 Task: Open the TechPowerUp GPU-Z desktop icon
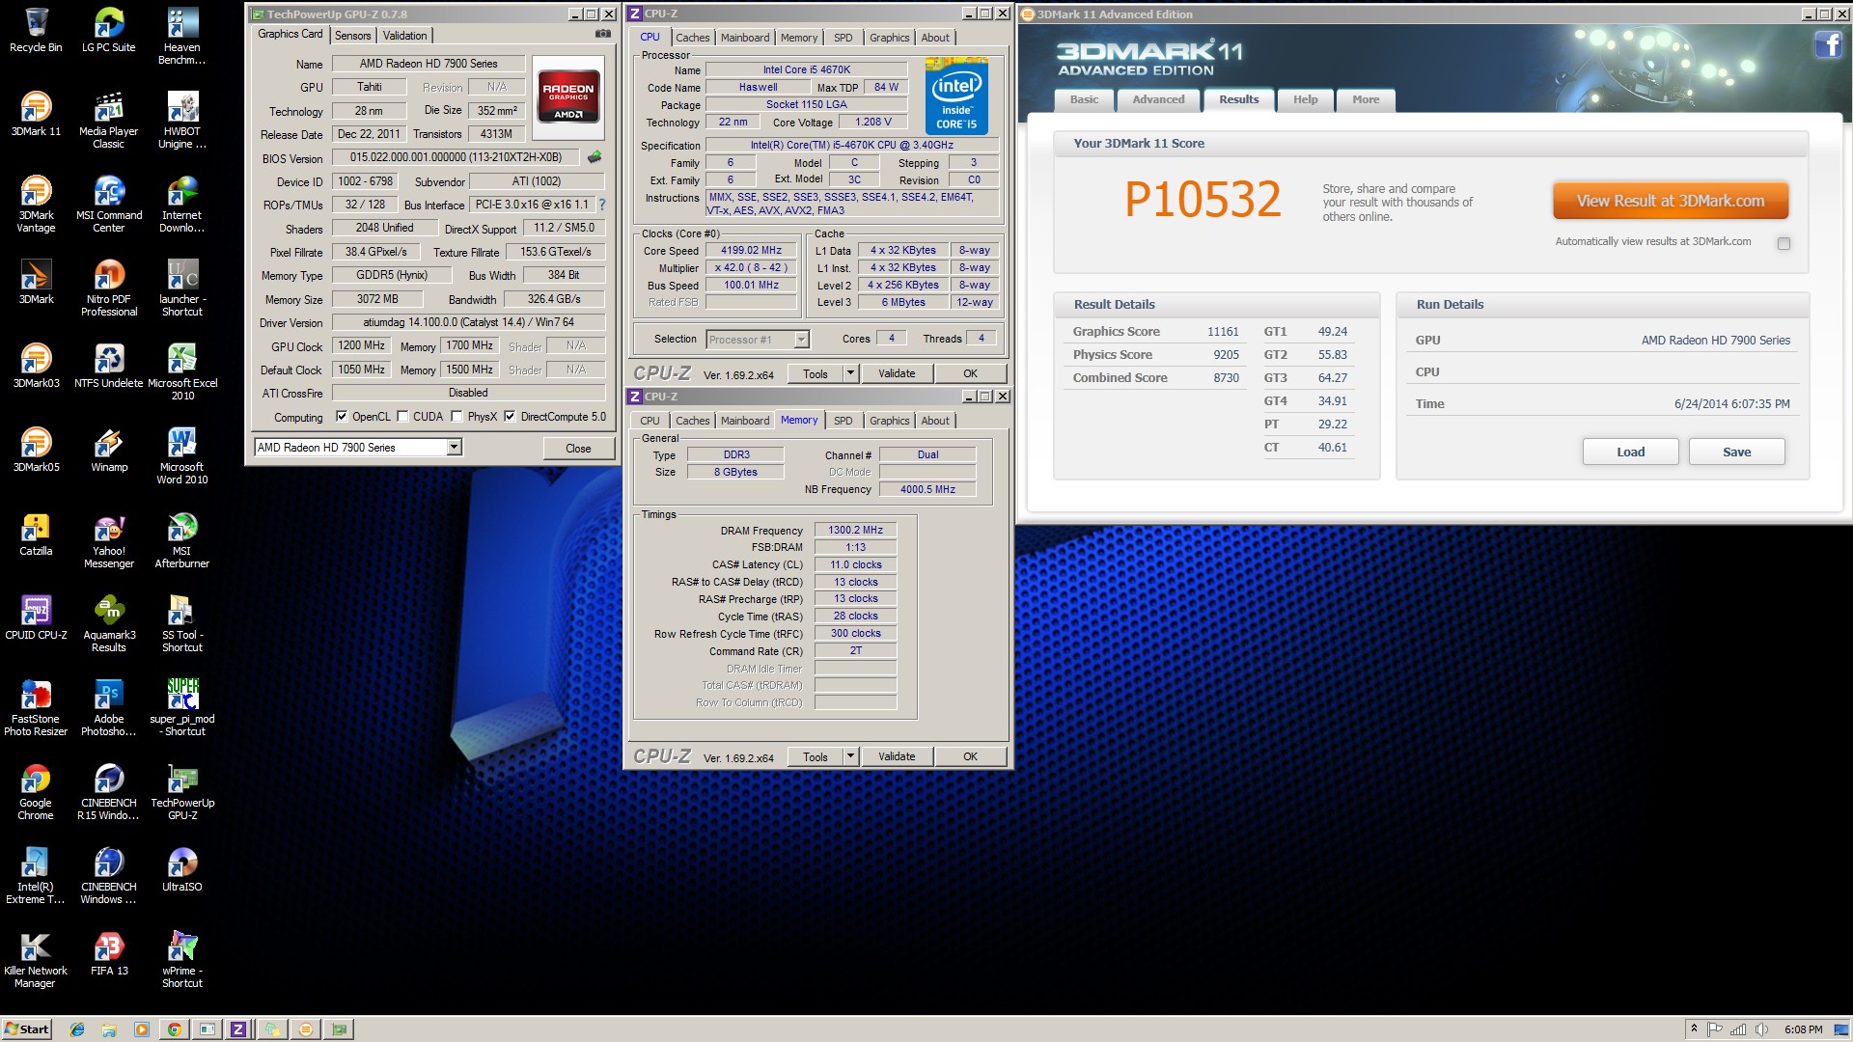pyautogui.click(x=182, y=791)
